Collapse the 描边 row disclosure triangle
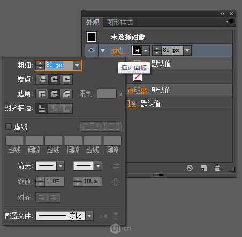This screenshot has height=237, width=242. [x=103, y=51]
